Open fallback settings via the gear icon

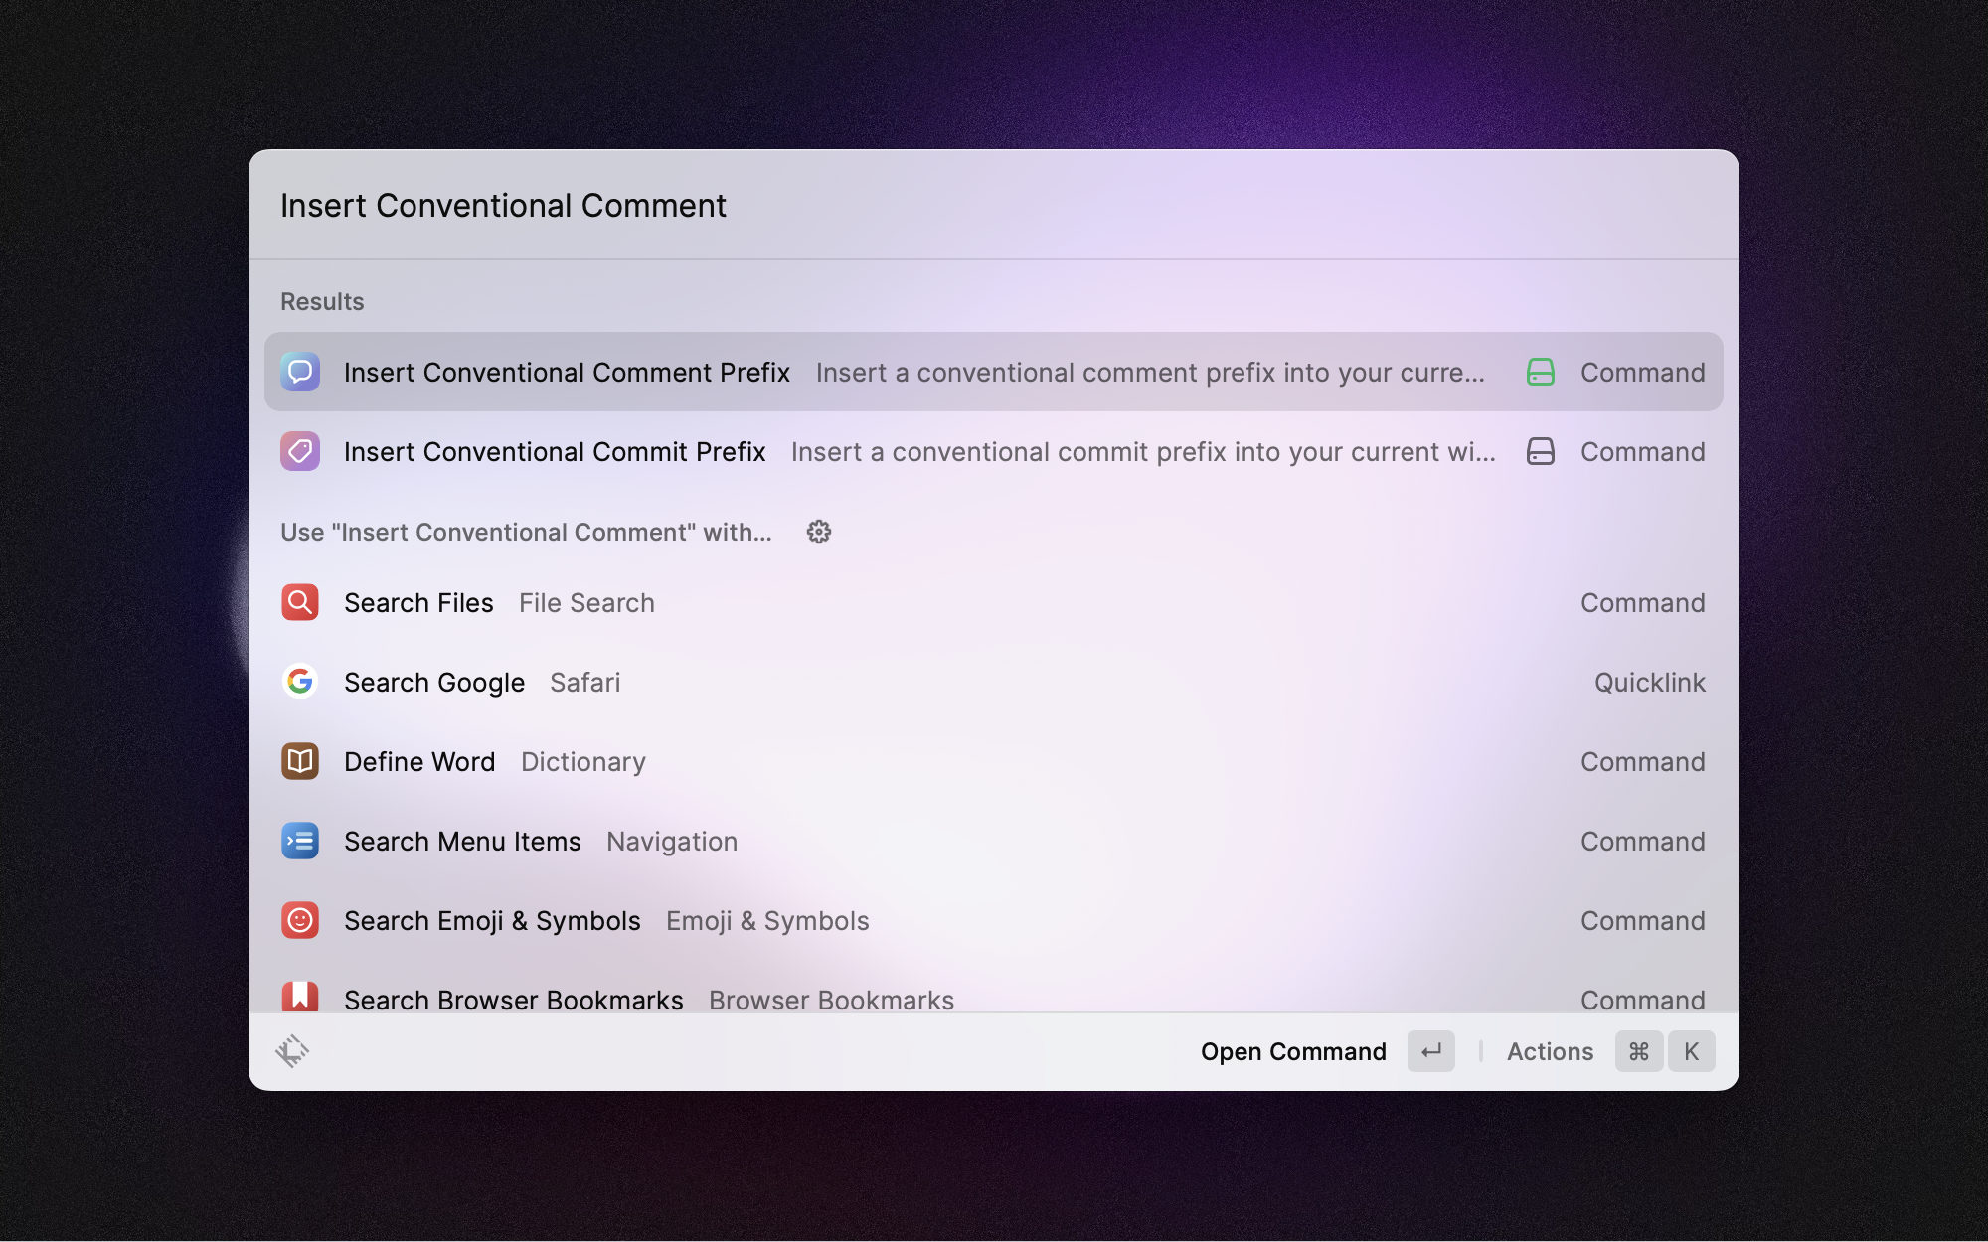click(818, 532)
